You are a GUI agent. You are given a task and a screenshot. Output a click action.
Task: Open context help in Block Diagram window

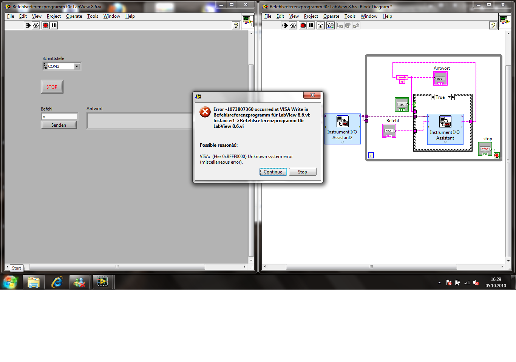(493, 25)
